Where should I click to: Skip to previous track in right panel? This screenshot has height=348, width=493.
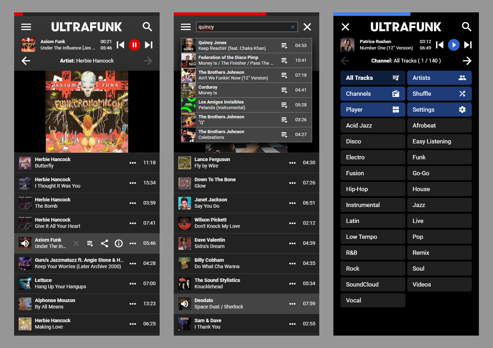tap(440, 45)
